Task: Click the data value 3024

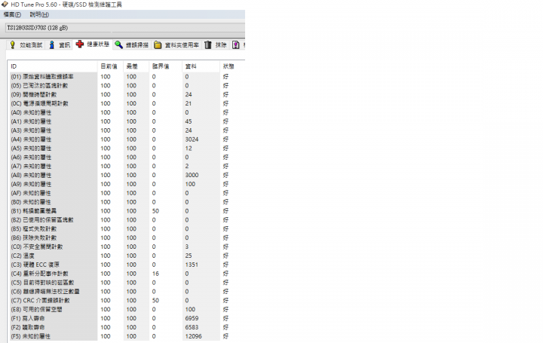Action: point(192,139)
